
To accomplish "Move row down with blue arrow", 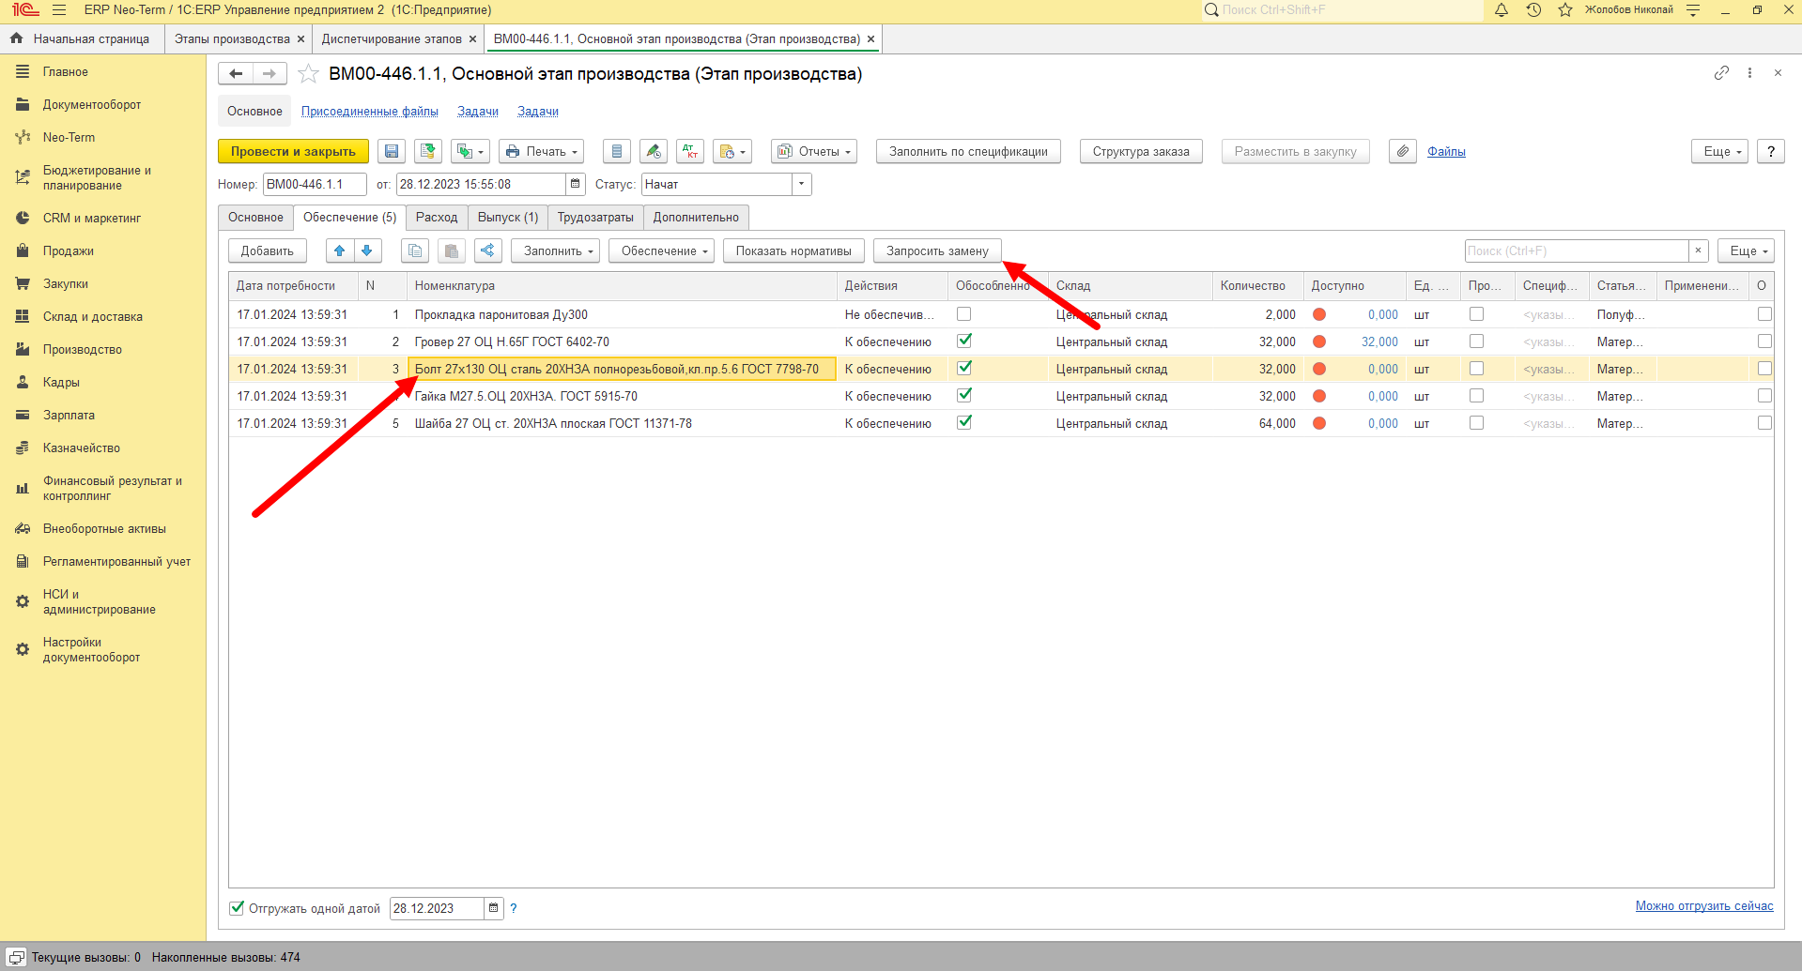I will click(367, 250).
